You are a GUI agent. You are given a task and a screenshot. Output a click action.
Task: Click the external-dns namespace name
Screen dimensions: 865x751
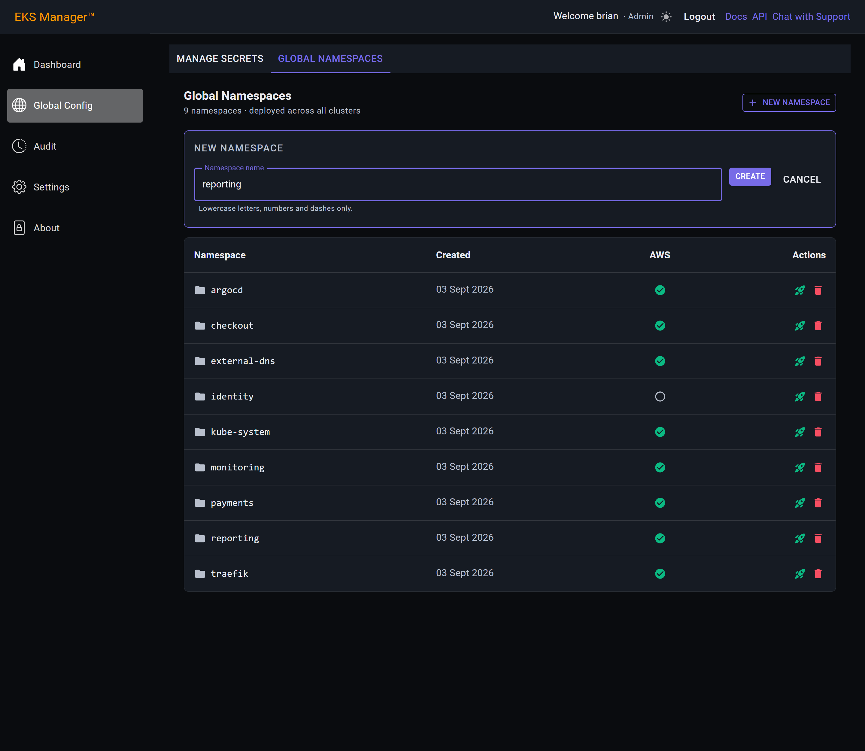point(243,361)
